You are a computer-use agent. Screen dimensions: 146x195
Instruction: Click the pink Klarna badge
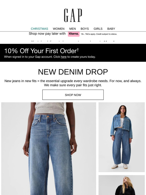[x=74, y=34]
